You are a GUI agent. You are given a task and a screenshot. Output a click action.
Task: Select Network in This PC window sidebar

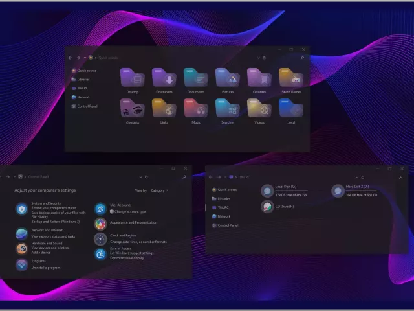[224, 216]
